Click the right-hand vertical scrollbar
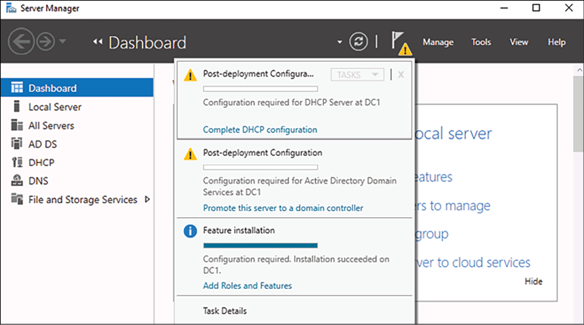584x325 pixels. click(579, 113)
